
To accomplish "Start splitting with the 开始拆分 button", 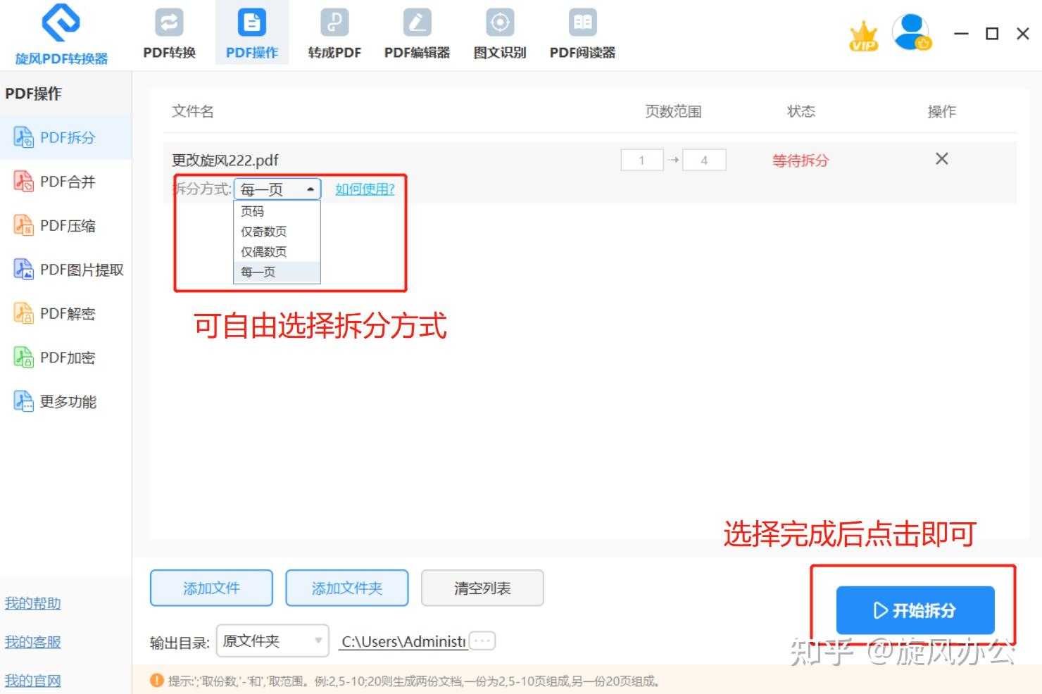I will (915, 610).
